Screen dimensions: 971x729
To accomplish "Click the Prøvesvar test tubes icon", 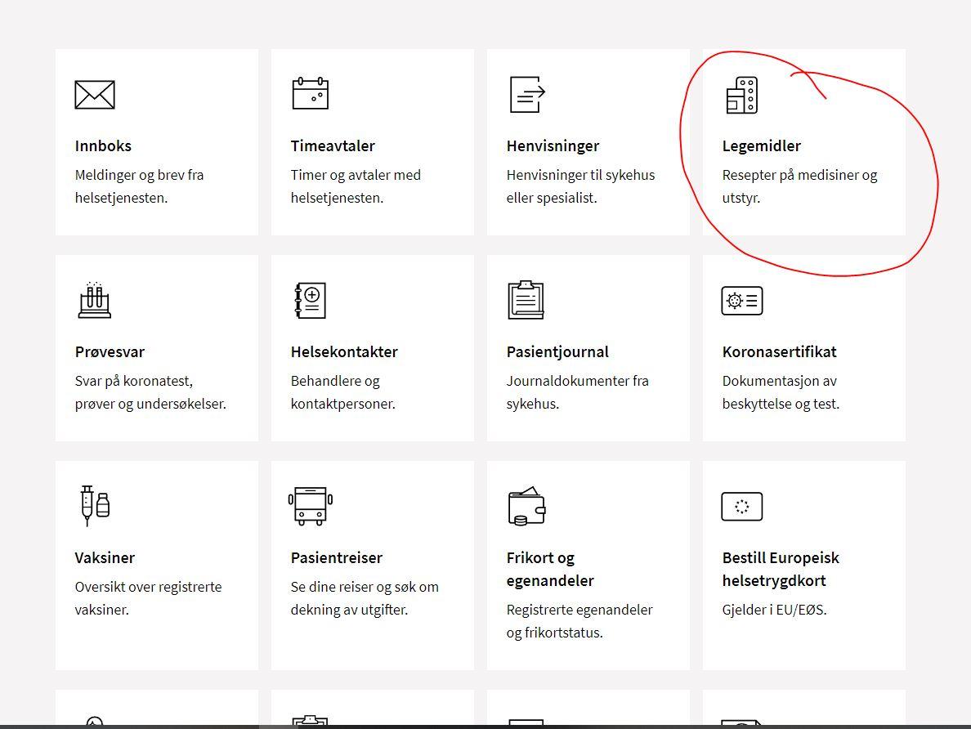I will [95, 300].
